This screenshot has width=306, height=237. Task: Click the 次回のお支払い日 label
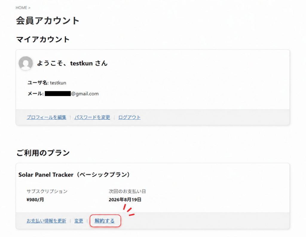click(x=127, y=191)
